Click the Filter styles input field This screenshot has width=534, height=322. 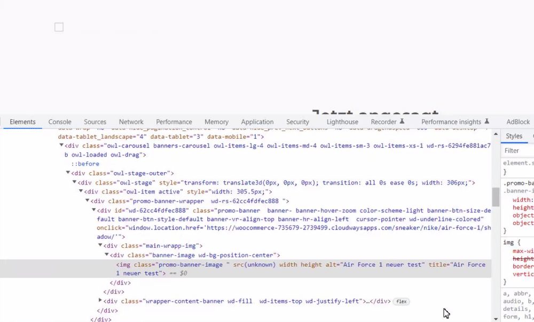click(x=519, y=151)
